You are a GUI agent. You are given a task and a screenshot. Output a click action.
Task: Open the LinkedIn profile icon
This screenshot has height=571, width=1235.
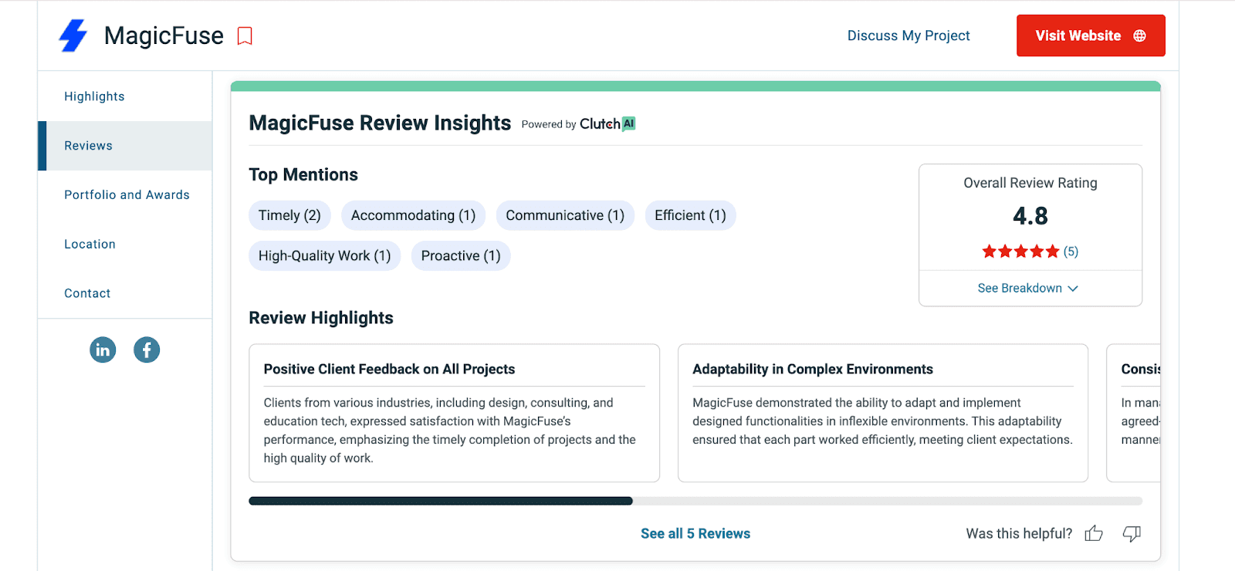tap(103, 350)
